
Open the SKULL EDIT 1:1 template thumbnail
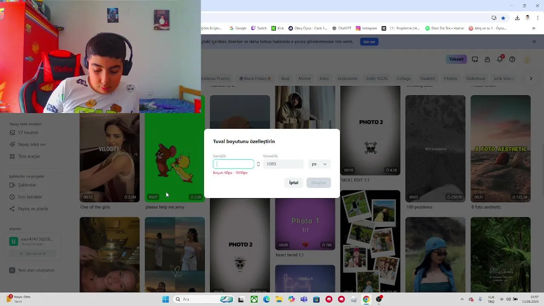[x=370, y=130]
